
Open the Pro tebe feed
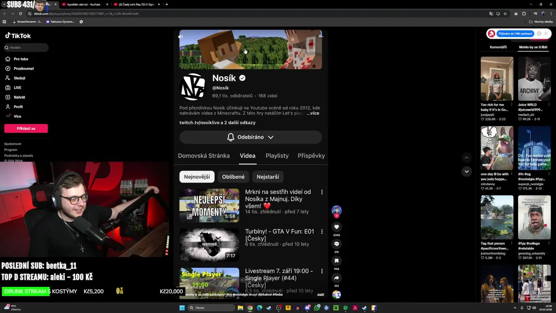[x=17, y=59]
